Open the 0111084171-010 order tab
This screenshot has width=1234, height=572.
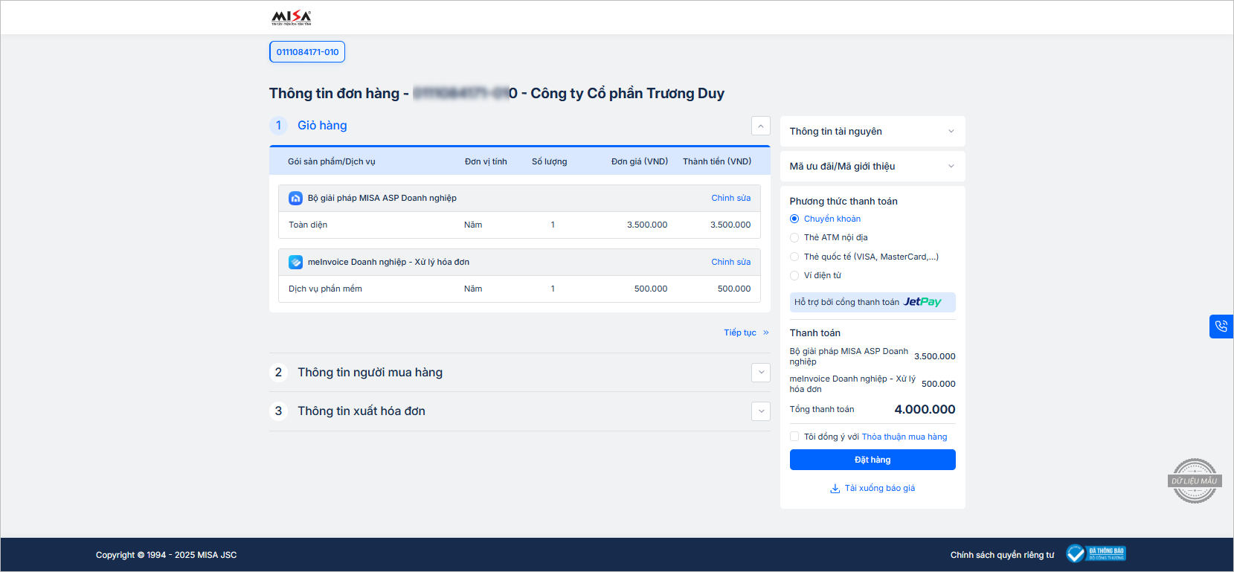point(307,52)
